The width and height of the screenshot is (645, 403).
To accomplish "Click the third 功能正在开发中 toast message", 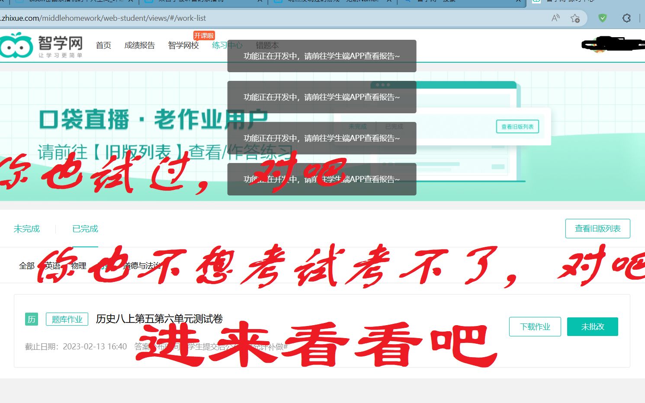I will pos(322,138).
